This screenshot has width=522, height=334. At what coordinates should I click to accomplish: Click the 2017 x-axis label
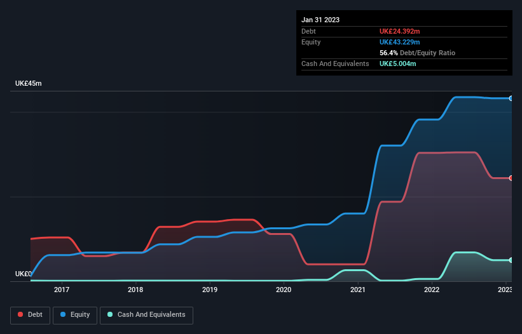[62, 290]
